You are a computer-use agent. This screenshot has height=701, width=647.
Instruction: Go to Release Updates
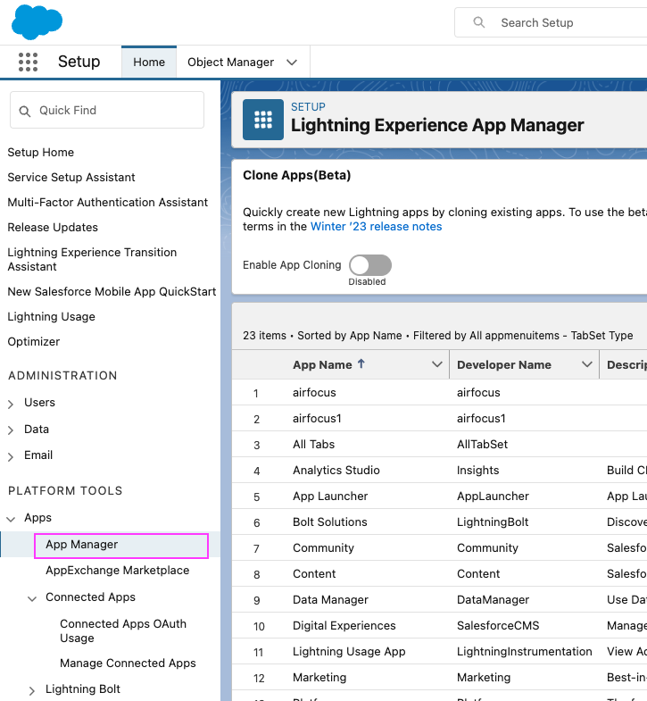[x=53, y=228]
